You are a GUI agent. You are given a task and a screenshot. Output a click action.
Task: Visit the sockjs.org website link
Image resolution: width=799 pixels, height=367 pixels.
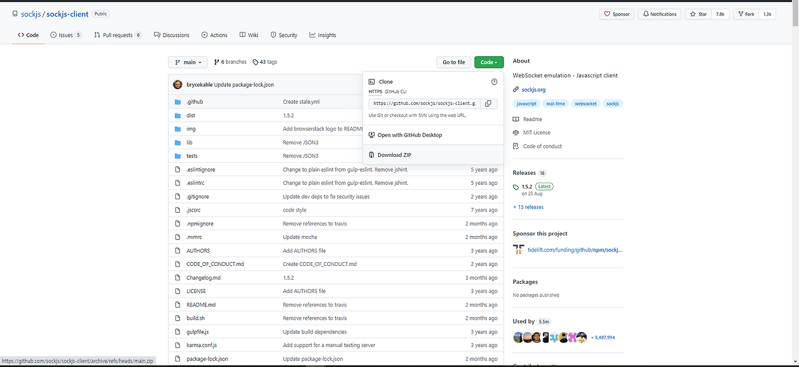(x=533, y=89)
